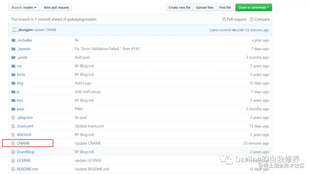Click the Compare icon
310x174 pixels.
251,19
